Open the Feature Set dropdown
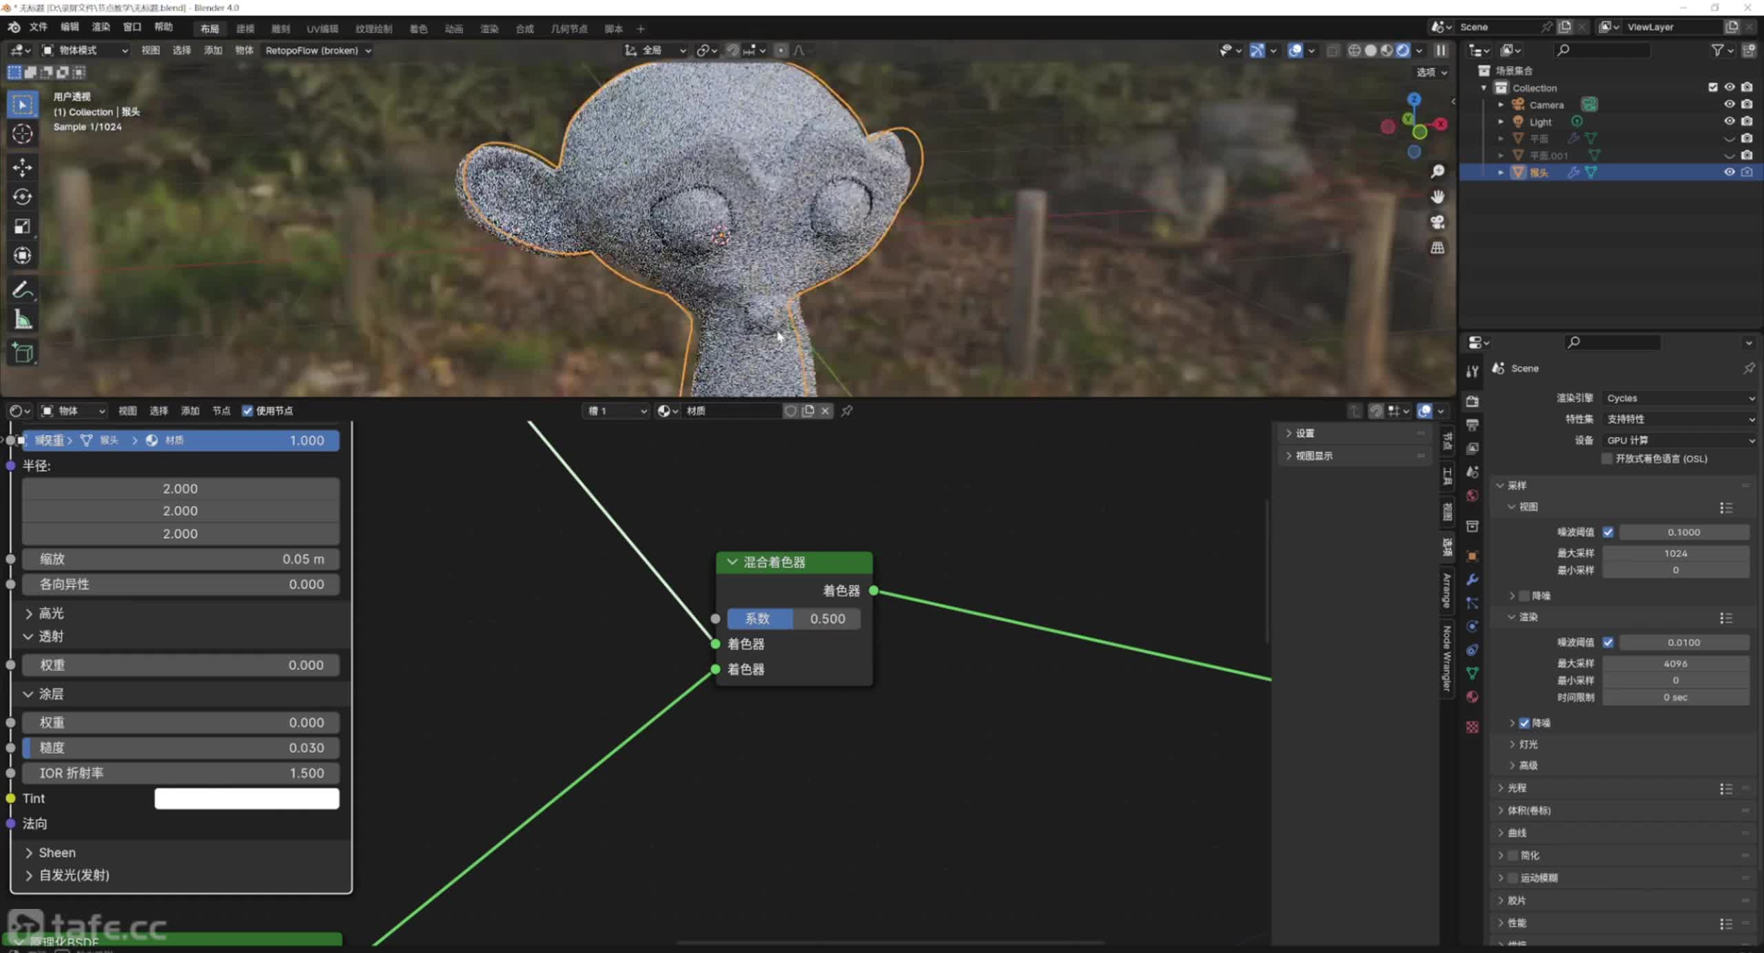1764x953 pixels. click(1679, 419)
